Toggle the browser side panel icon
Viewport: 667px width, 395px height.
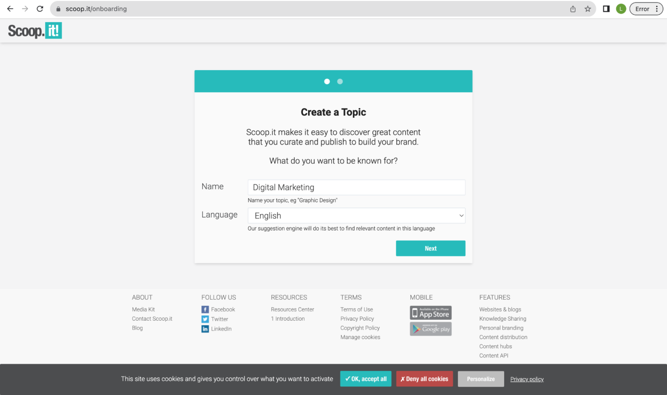click(606, 9)
